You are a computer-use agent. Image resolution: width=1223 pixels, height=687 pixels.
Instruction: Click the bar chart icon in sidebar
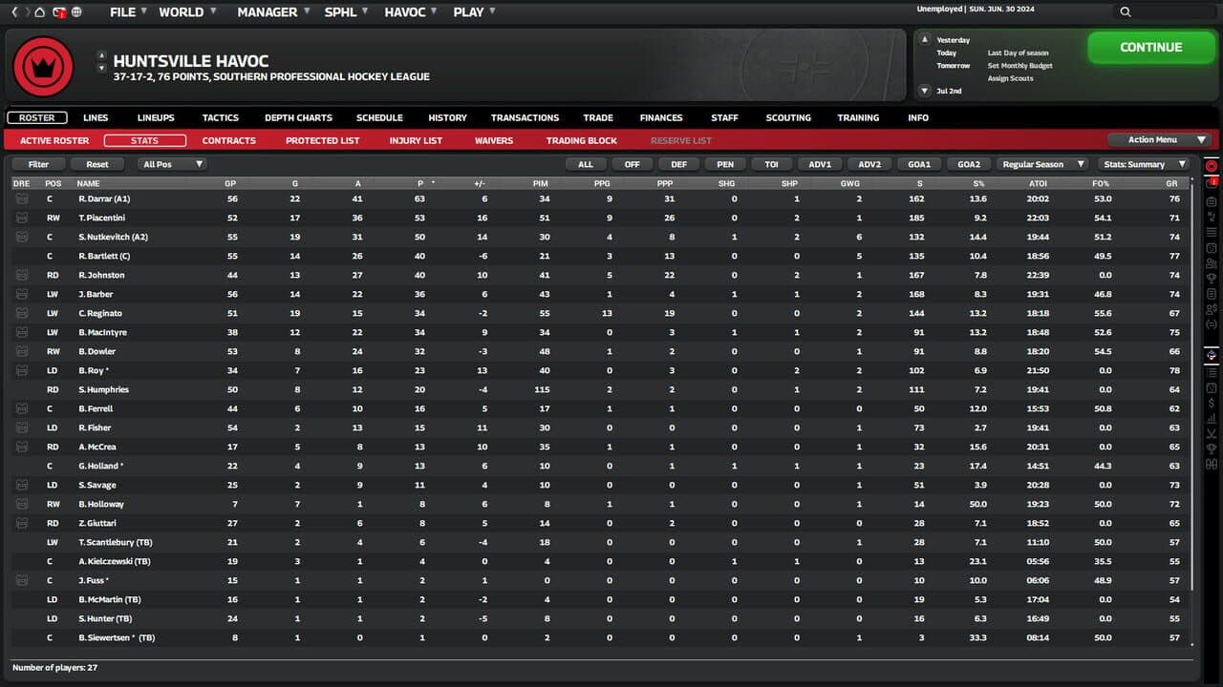click(x=1212, y=418)
